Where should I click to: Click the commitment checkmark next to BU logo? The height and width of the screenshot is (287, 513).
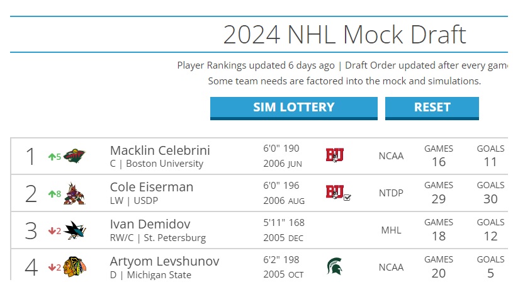(x=347, y=198)
